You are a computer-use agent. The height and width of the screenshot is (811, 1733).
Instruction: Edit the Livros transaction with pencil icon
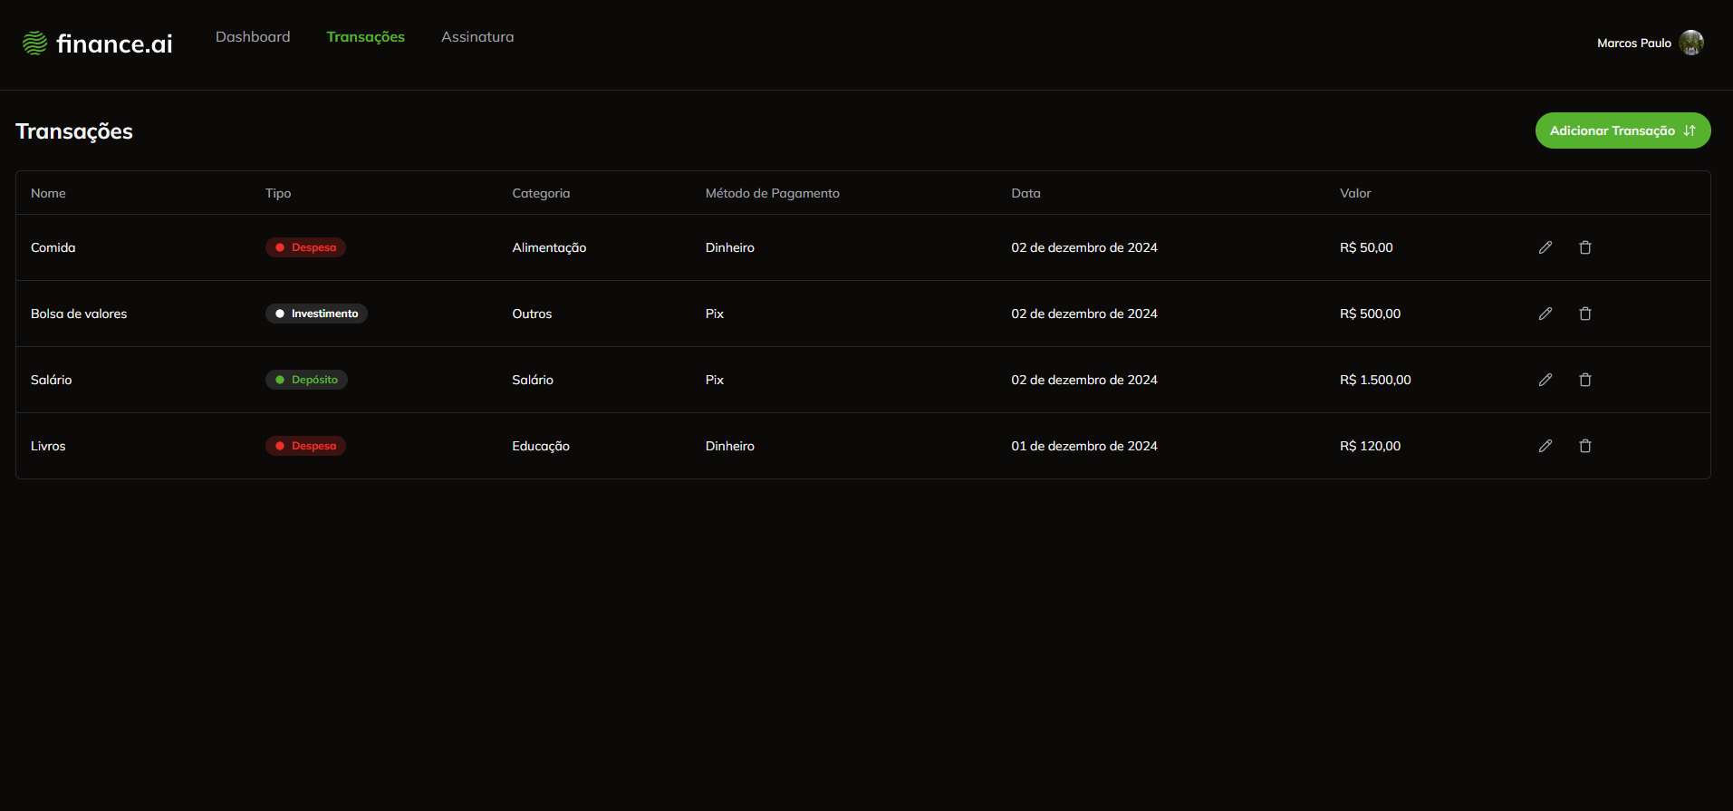pyautogui.click(x=1545, y=446)
